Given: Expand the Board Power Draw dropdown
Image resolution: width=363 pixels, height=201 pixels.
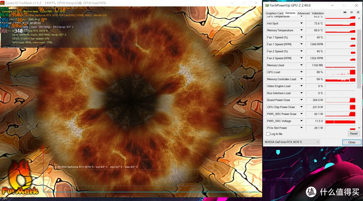Looking at the screenshot, I should 301,100.
